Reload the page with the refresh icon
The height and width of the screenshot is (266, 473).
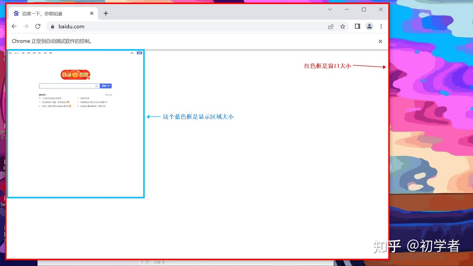pyautogui.click(x=37, y=26)
